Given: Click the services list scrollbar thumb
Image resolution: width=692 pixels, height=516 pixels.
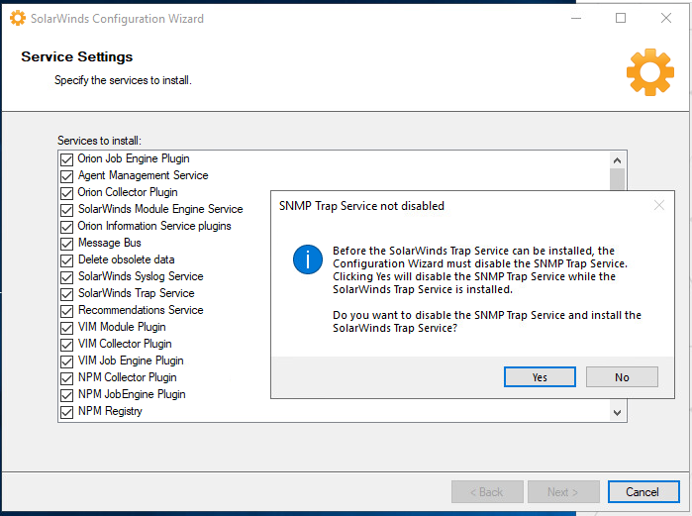Looking at the screenshot, I should pyautogui.click(x=617, y=179).
